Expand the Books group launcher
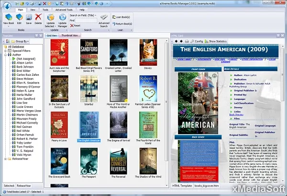Image resolution: width=287 pixels, height=196 pixels. click(x=42, y=30)
